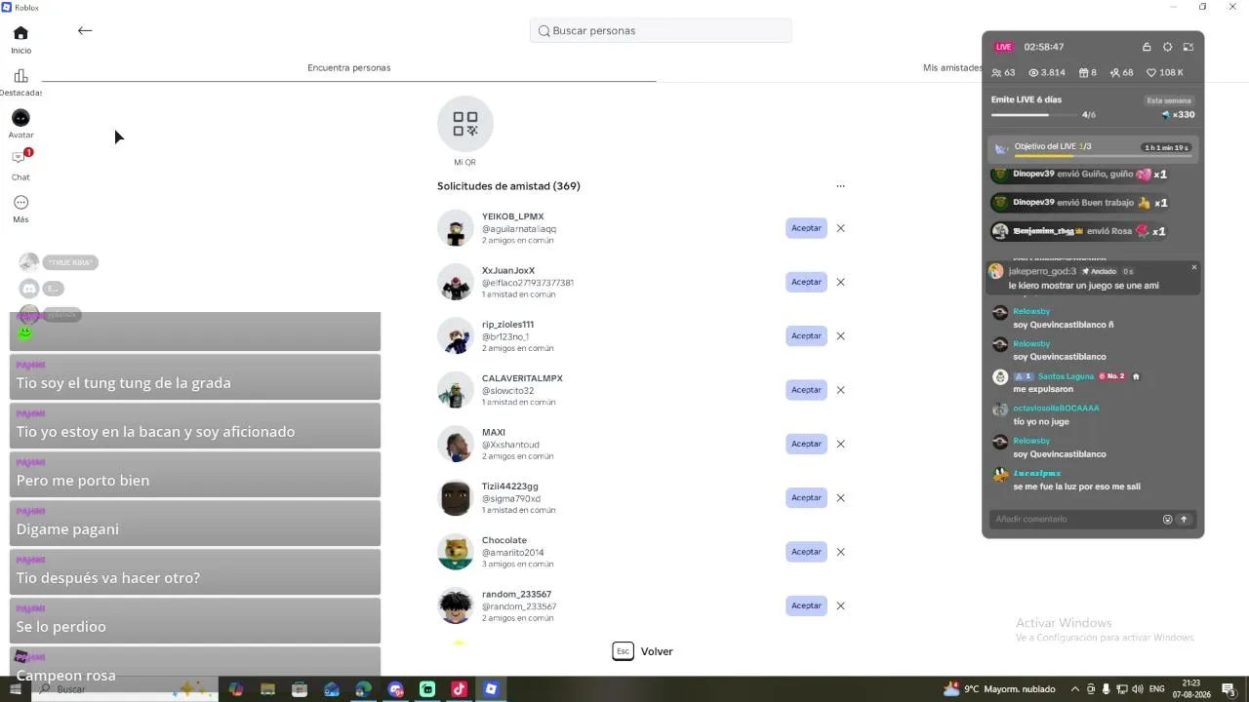This screenshot has width=1249, height=702.
Task: Open Chocolate doge avatar profile
Action: pos(456,552)
